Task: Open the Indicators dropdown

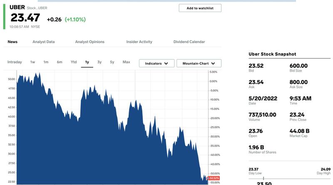Action: click(157, 63)
